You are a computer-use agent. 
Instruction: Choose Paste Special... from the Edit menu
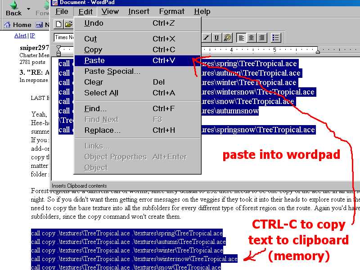[138, 72]
